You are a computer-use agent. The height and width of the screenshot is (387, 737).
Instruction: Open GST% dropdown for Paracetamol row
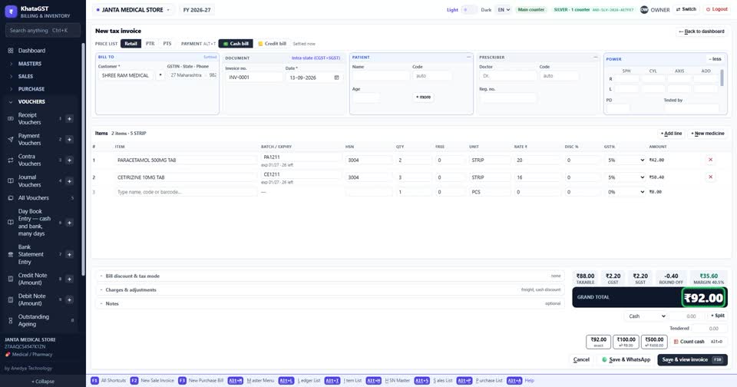coord(626,160)
